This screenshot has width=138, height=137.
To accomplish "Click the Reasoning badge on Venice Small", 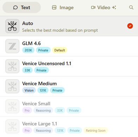I will point(43,111).
